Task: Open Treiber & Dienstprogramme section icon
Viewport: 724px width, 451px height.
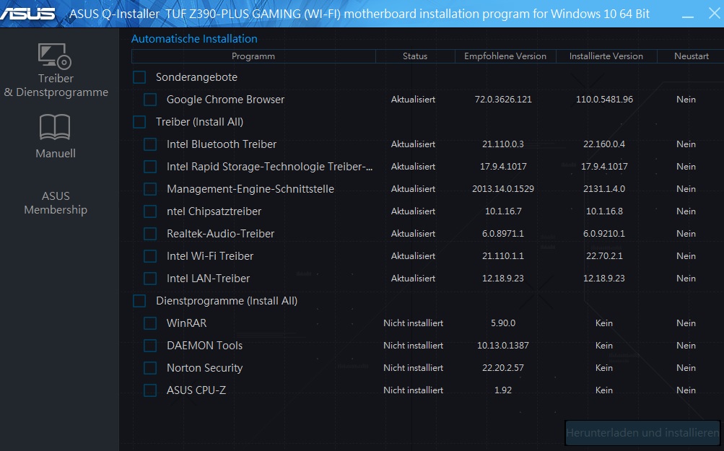Action: (54, 56)
